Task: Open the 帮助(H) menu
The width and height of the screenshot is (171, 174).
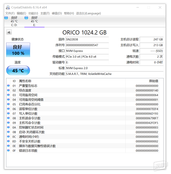Action: pyautogui.click(x=69, y=13)
